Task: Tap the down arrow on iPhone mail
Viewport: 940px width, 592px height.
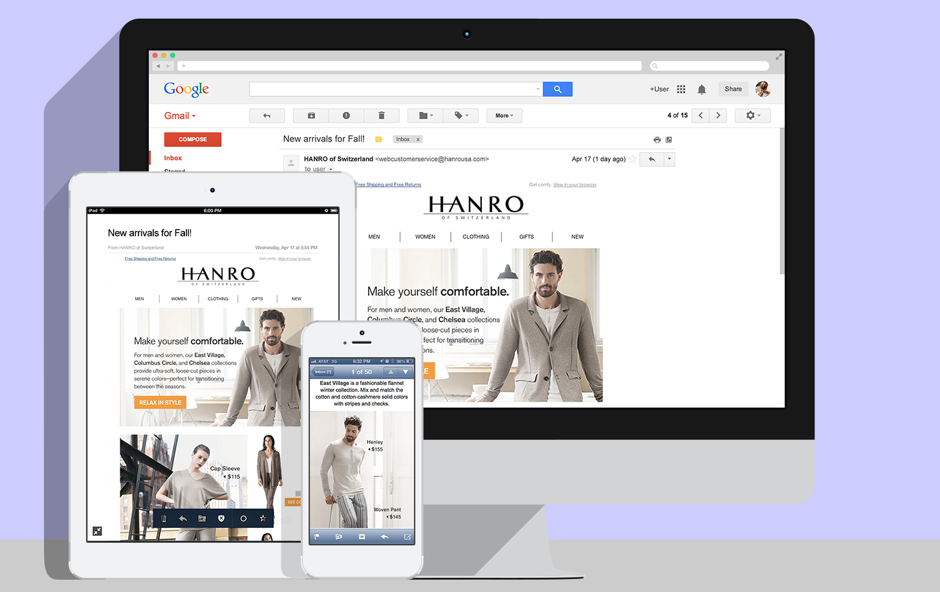Action: pos(406,372)
